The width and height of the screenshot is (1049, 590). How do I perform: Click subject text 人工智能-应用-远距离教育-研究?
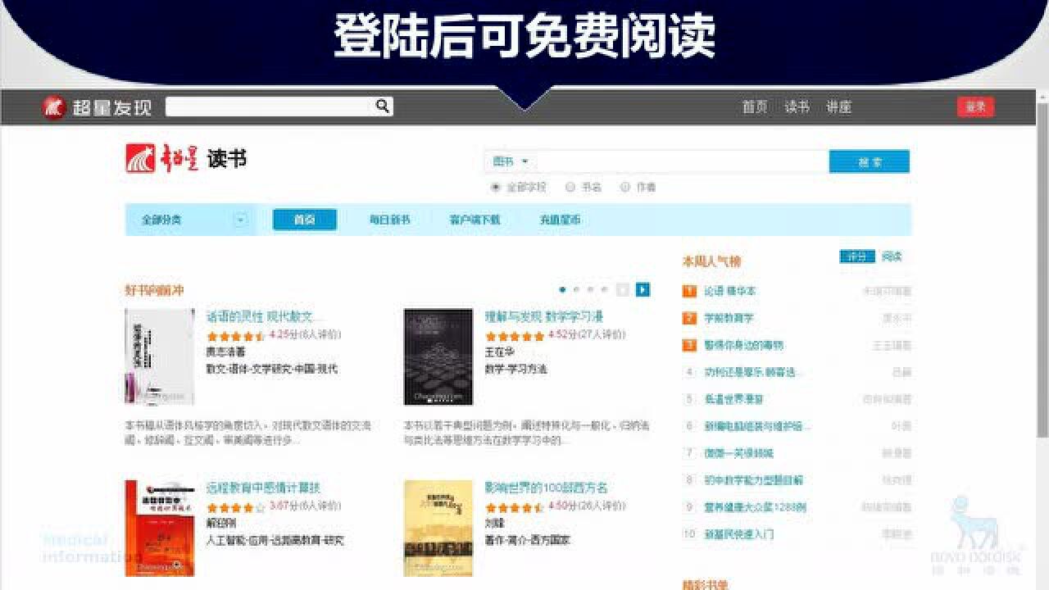[x=275, y=541]
